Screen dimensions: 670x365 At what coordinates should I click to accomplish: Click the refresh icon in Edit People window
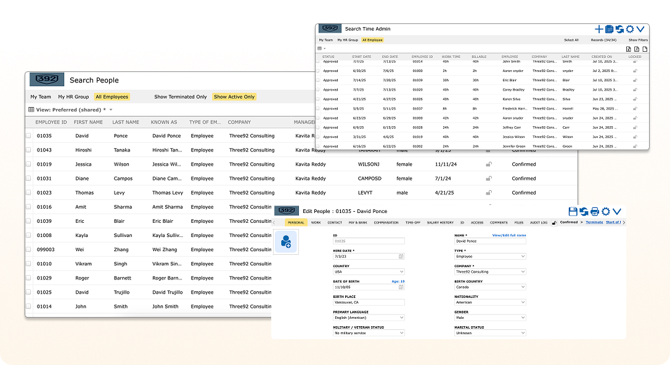(x=584, y=211)
